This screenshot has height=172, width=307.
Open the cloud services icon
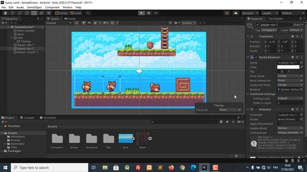click(236, 13)
